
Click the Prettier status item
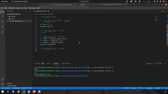tap(157, 88)
